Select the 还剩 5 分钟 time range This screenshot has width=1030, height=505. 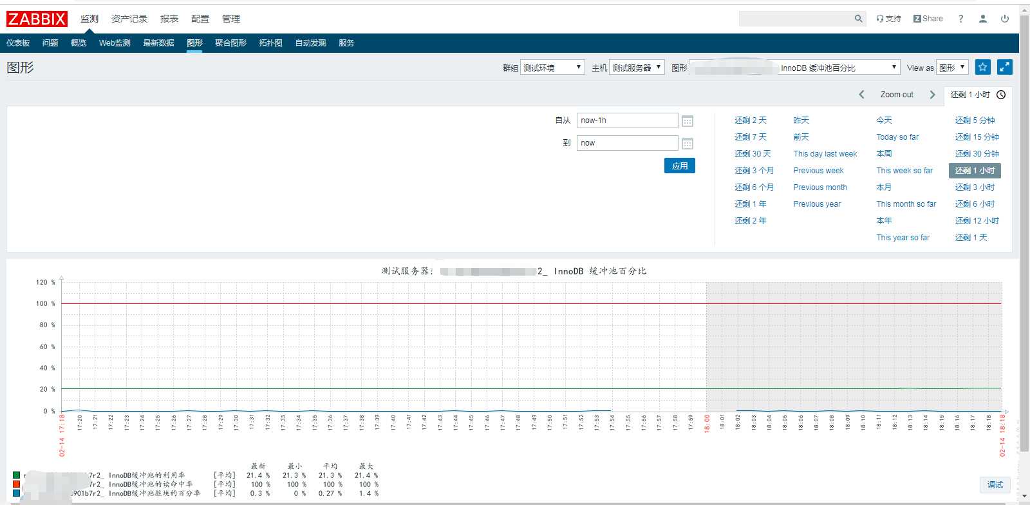click(x=975, y=120)
